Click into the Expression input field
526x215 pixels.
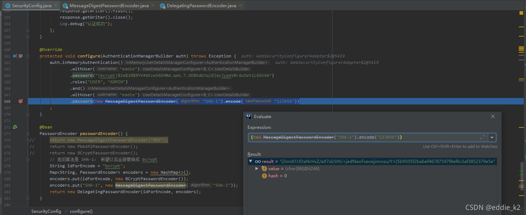coord(363,137)
